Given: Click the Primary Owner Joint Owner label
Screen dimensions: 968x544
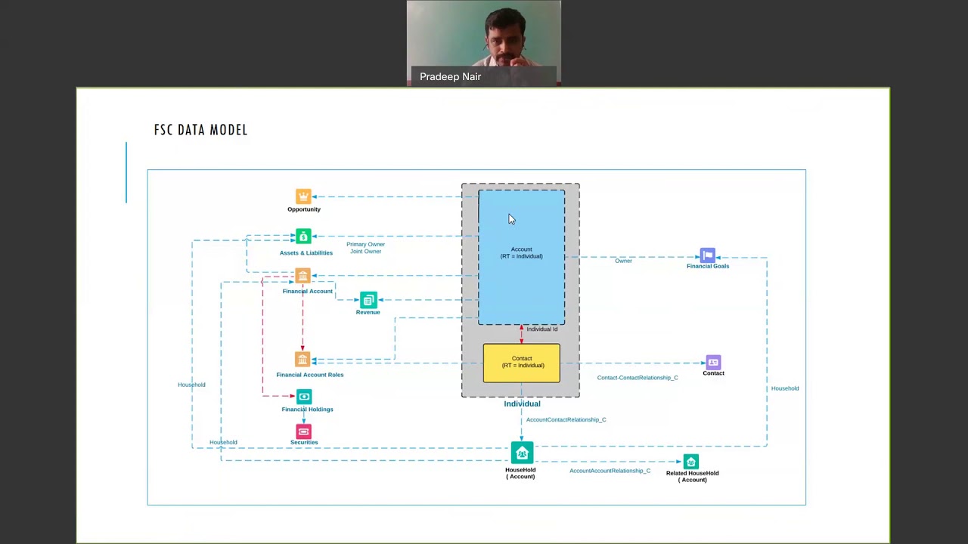Looking at the screenshot, I should [x=365, y=248].
